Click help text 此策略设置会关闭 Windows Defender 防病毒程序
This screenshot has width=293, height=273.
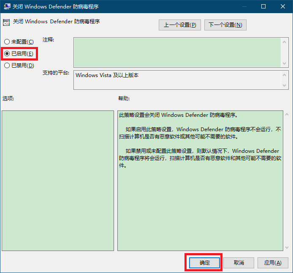tap(179, 115)
